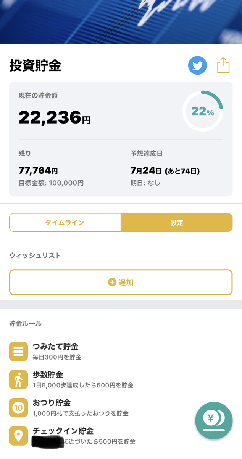Screen dimensions: 242x459
Task: Tap the 目標金額: 100,000円 text
Action: 51,183
